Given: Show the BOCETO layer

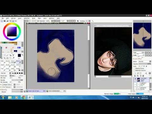Looking at the screenshot, I should click(x=135, y=88).
